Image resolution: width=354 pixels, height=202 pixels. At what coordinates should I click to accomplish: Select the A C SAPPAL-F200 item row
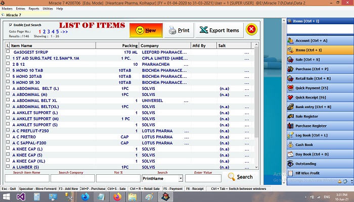[x=128, y=143]
